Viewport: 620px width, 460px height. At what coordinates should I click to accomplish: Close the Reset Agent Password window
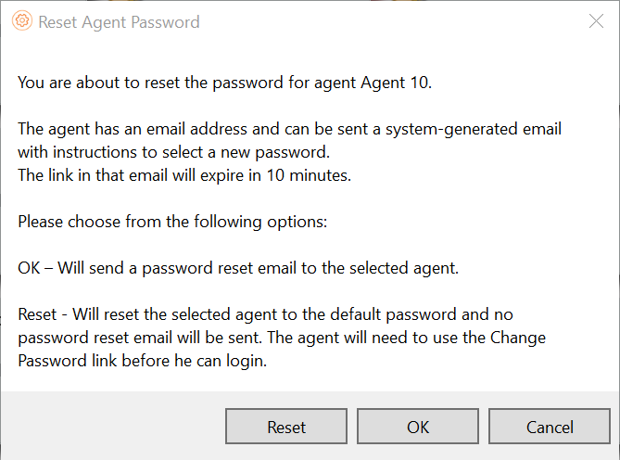coord(596,21)
